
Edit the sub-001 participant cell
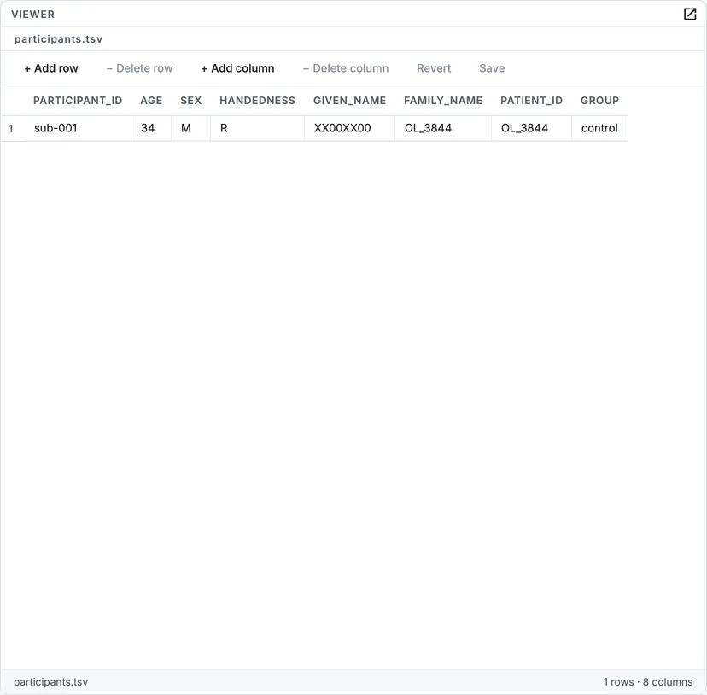(78, 128)
